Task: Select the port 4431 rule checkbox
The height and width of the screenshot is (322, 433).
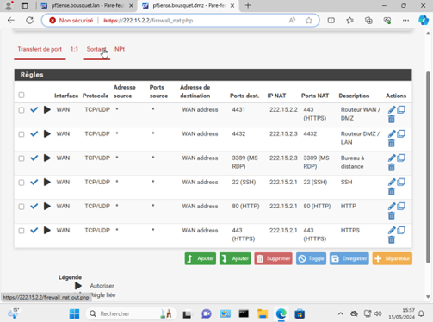Action: tap(22, 110)
